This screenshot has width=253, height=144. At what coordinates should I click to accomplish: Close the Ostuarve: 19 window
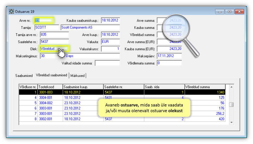pos(239,12)
